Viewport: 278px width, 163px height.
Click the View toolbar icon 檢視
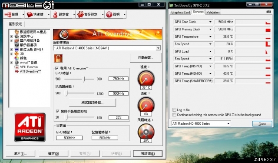click(x=8, y=14)
